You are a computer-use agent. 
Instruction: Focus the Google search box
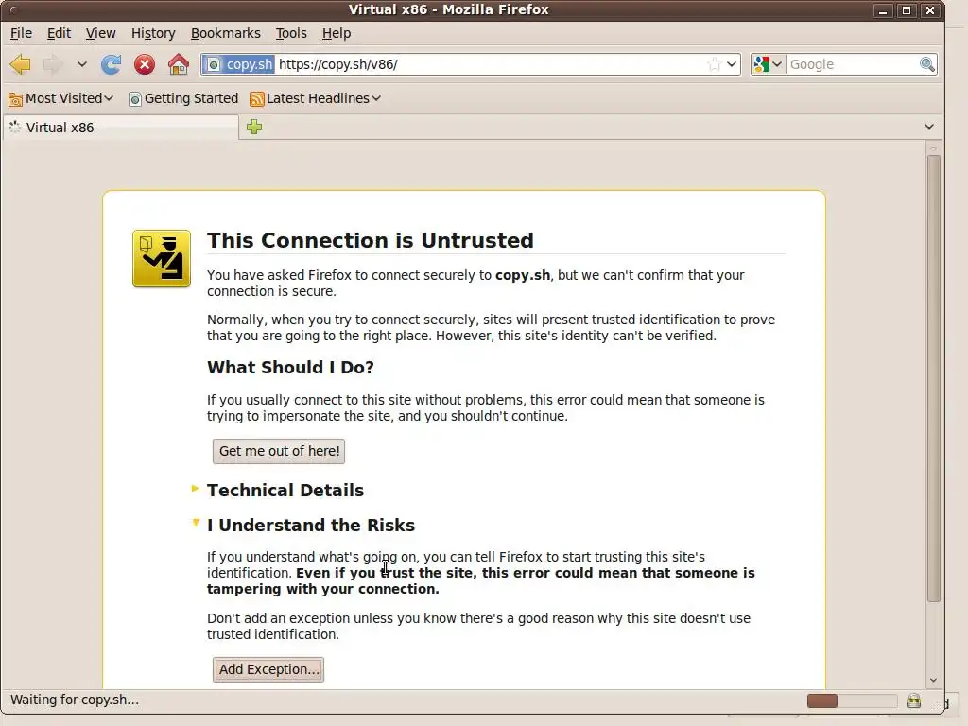click(x=854, y=64)
